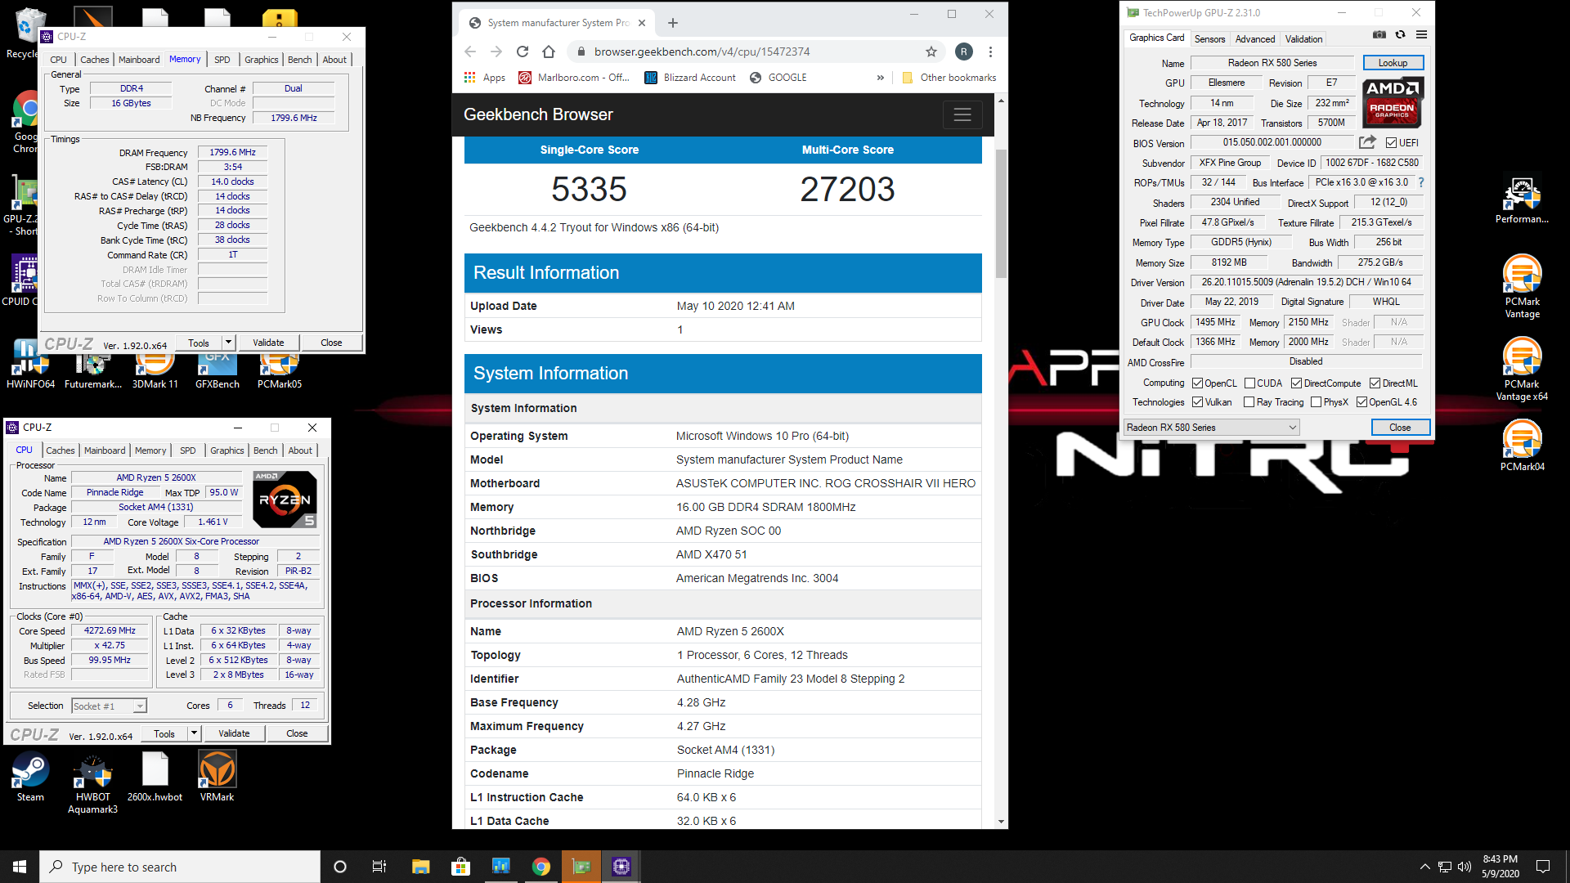Click the Apps bookmarks shortcut

click(485, 78)
